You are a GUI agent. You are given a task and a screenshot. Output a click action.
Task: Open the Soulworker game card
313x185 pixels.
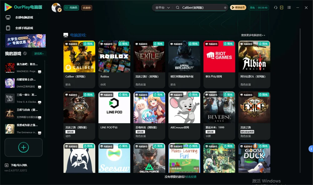pos(219,158)
